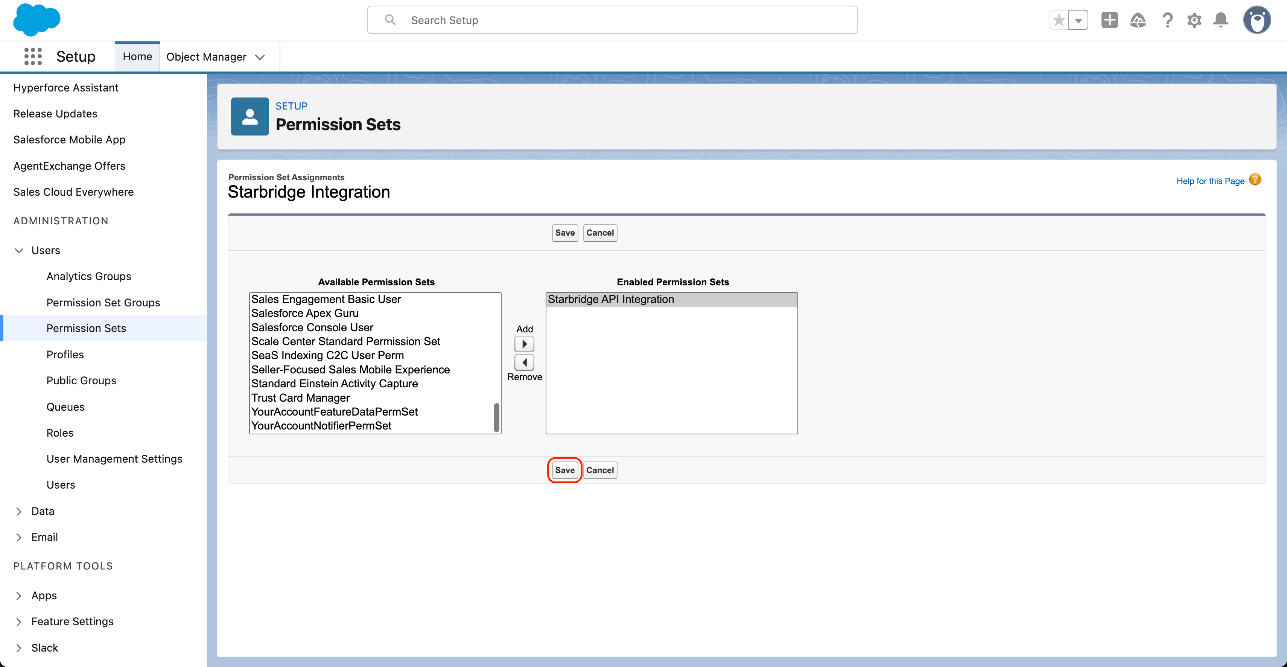Expand the Feature Settings section
This screenshot has height=667, width=1287.
click(19, 621)
